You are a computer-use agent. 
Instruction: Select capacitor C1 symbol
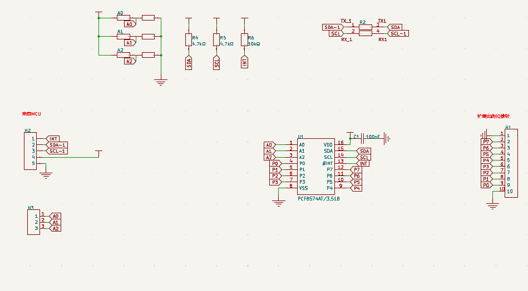coord(362,137)
